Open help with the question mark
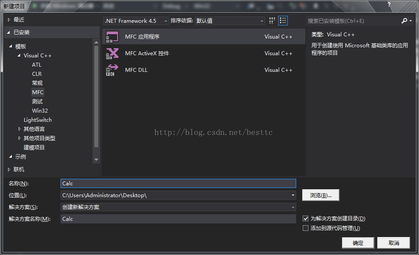Viewport: 419px width, 255px height. click(x=389, y=4)
